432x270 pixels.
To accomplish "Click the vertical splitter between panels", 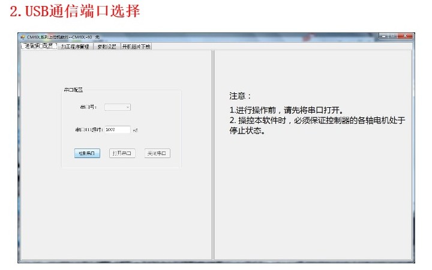I will (x=213, y=154).
